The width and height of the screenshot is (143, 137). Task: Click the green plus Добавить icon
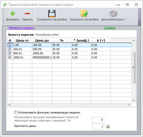pos(13,13)
